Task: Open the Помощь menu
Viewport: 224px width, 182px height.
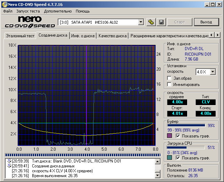Action: pyautogui.click(x=83, y=11)
